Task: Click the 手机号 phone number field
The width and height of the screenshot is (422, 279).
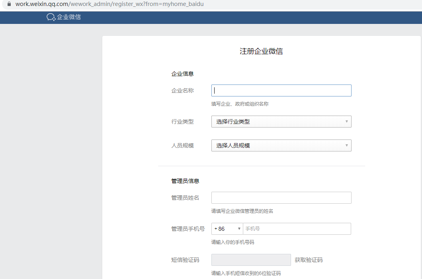Action: tap(297, 229)
